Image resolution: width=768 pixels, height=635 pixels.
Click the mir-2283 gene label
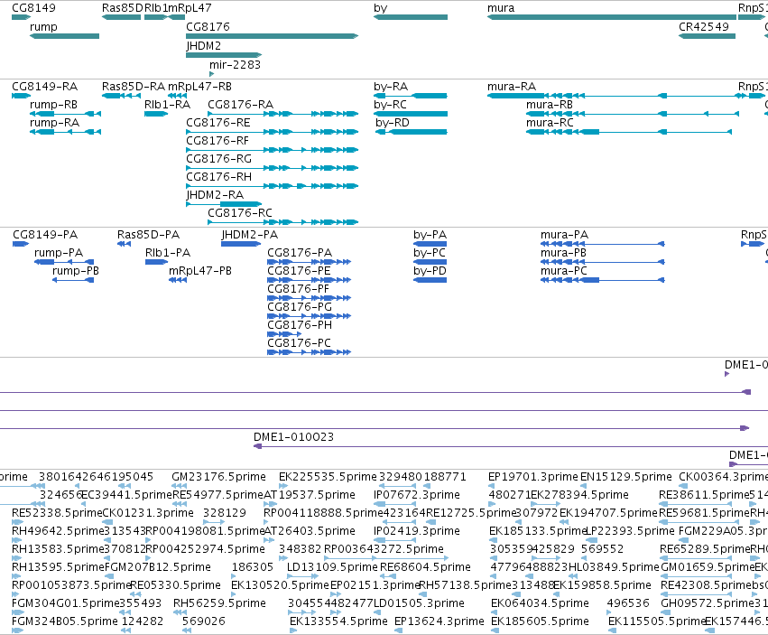coord(236,65)
